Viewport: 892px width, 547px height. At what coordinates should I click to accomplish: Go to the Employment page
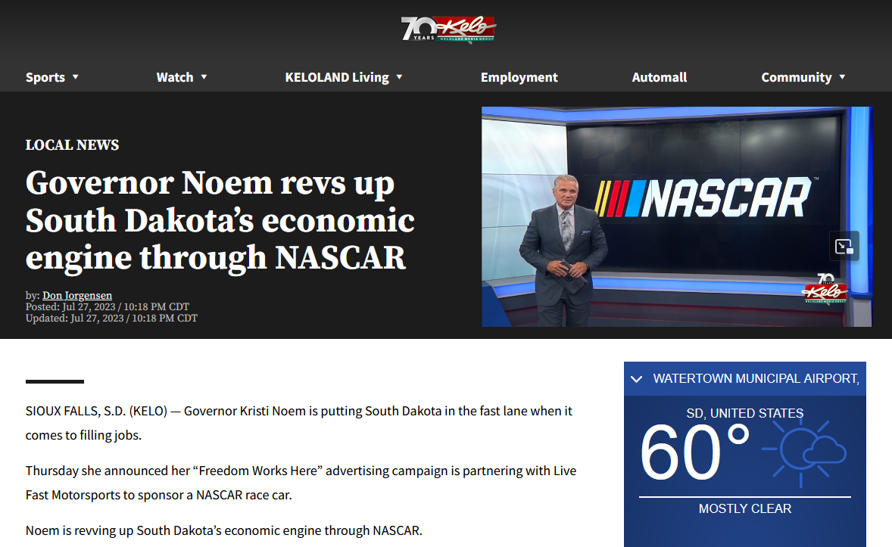[519, 77]
